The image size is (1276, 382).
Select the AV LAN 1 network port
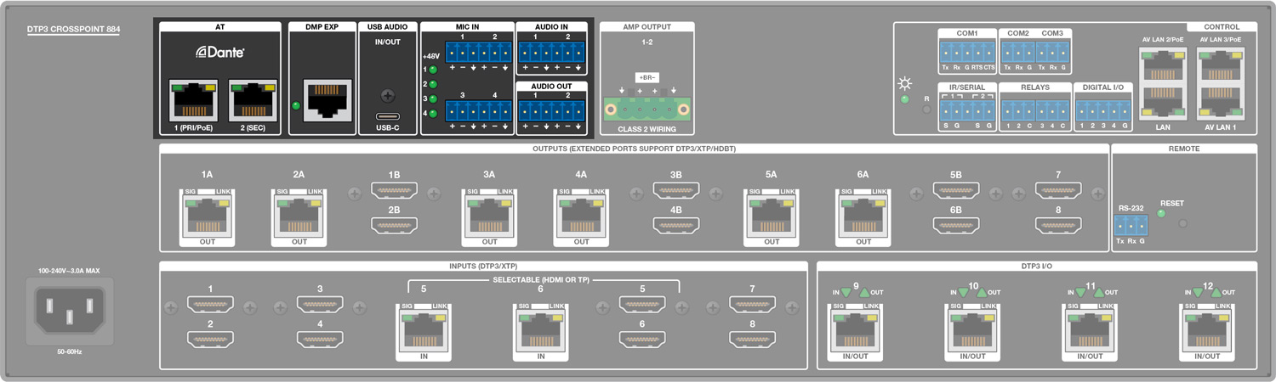pyautogui.click(x=1219, y=101)
